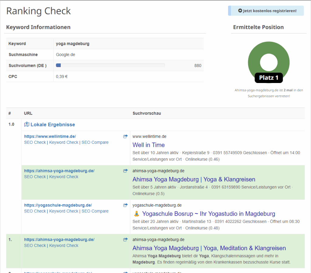Open SEO Compare for yogaschule-magdeburg.de

pyautogui.click(x=95, y=211)
